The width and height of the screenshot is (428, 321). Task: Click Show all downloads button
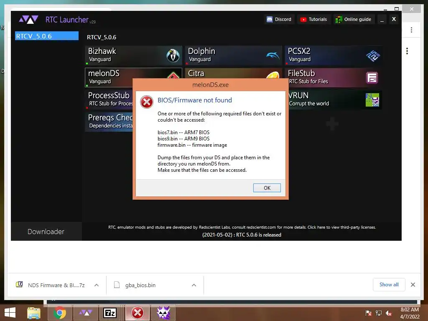tap(389, 285)
